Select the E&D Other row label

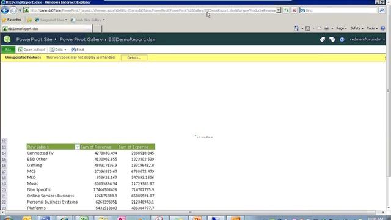coord(37,159)
